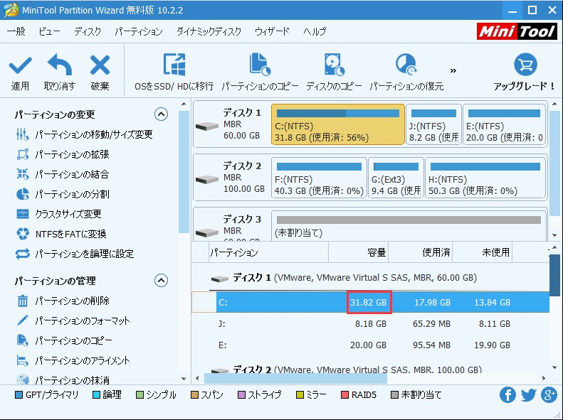Open the パーティションの復元 toolbar icon
Image resolution: width=563 pixels, height=420 pixels.
[x=406, y=65]
